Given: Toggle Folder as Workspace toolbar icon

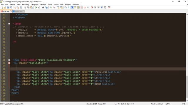Looking at the screenshot, I should [x=85, y=7].
